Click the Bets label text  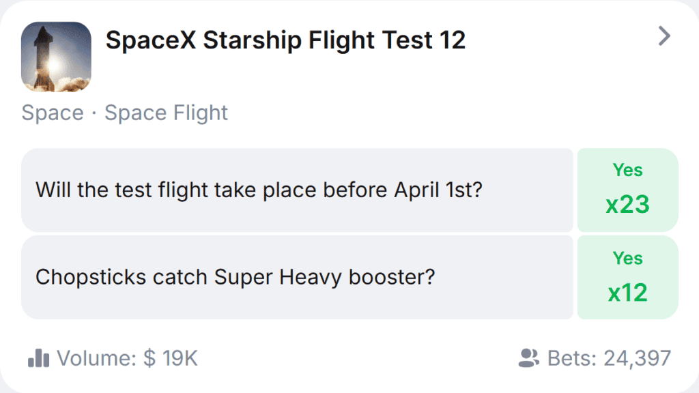click(572, 358)
